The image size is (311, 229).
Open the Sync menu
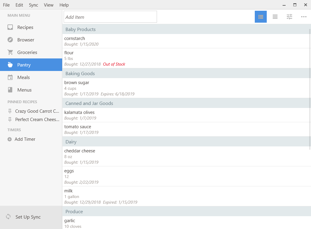(33, 5)
